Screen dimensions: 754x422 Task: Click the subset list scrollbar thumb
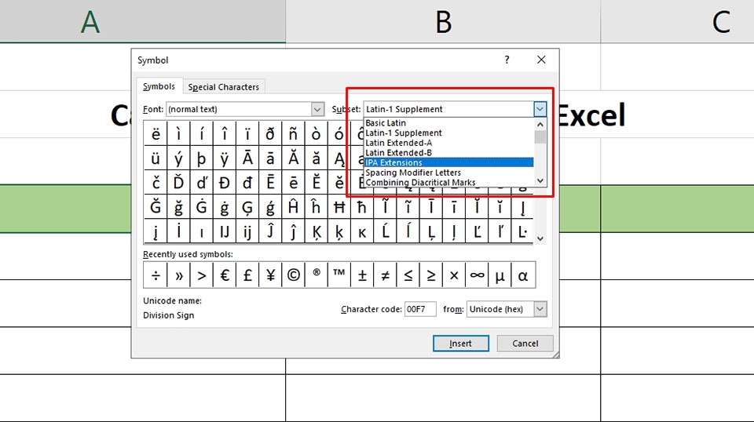click(x=540, y=136)
